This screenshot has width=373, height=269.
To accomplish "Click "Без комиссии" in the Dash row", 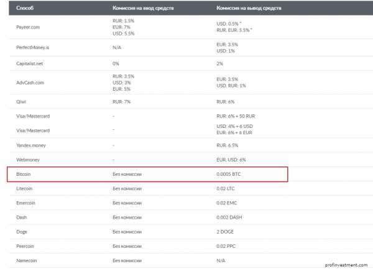I will click(x=127, y=217).
